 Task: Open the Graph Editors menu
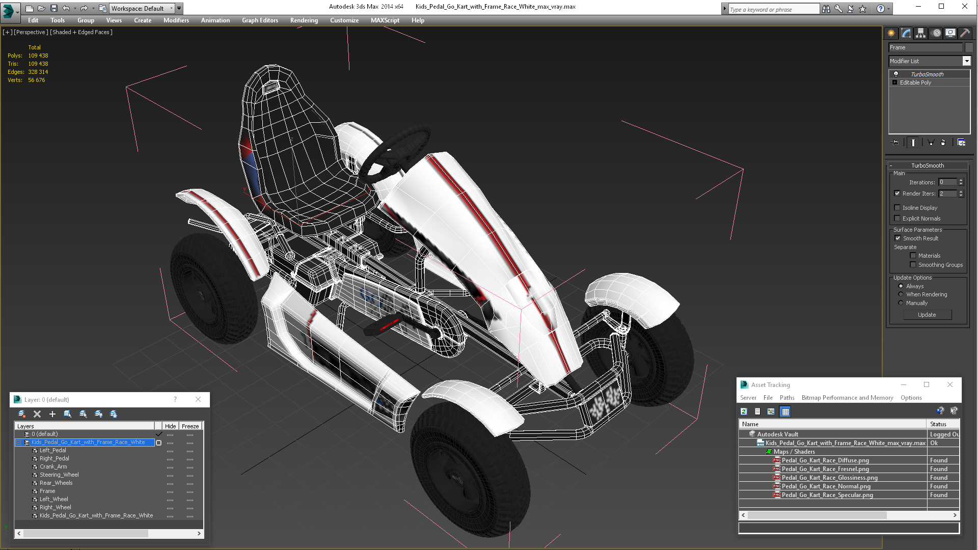pos(260,20)
